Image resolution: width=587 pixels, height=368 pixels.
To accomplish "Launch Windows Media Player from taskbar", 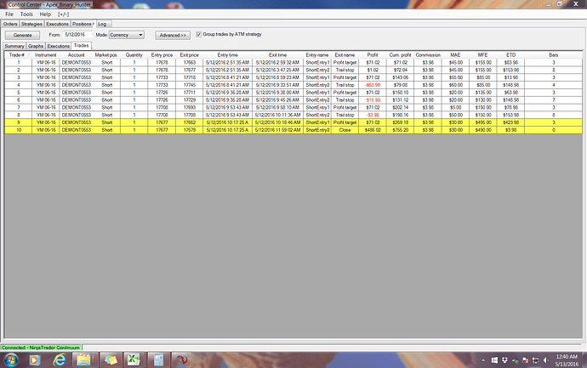I will 35,360.
